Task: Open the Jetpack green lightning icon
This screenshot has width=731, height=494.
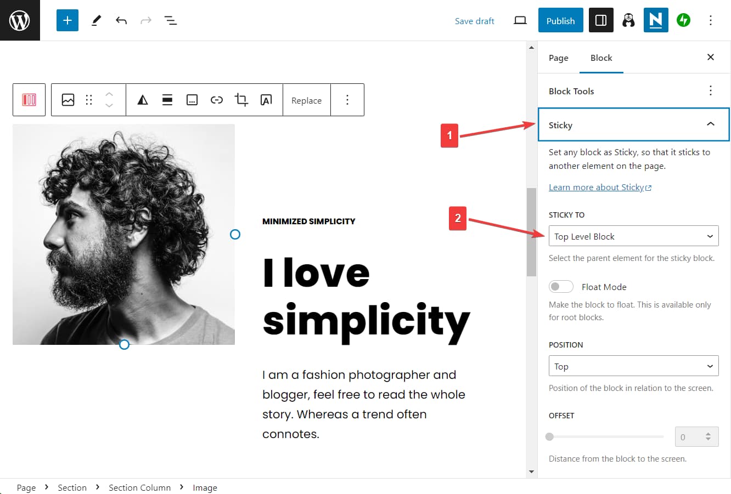Action: point(683,20)
